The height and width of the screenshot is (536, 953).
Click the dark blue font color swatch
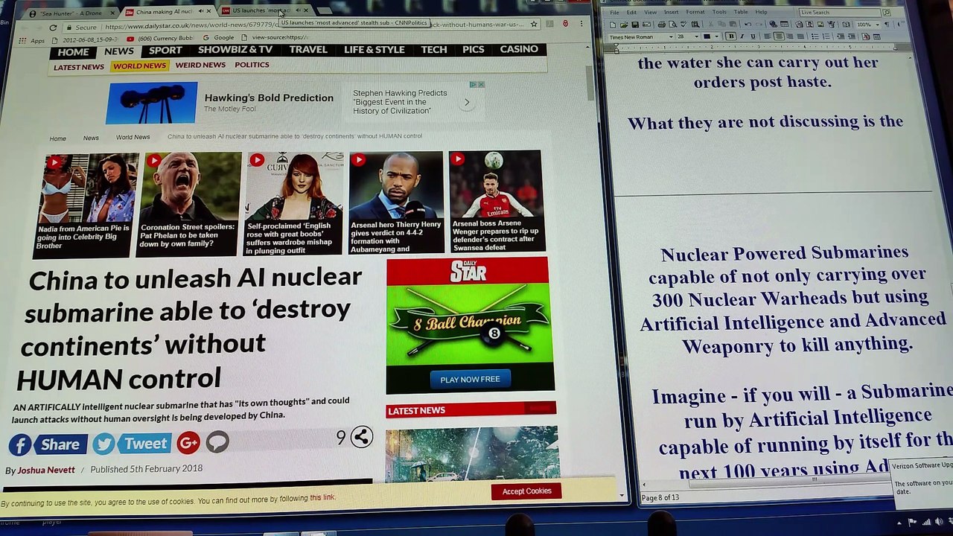707,36
